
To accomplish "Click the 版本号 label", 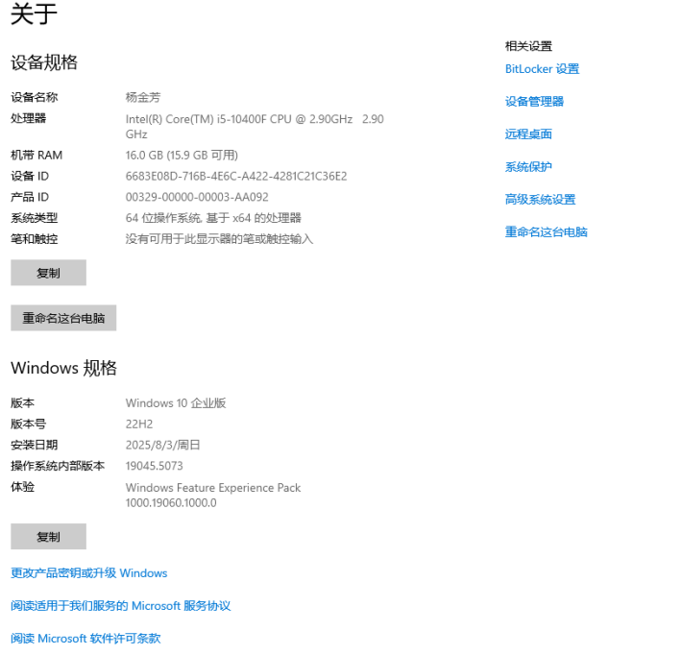I will pos(28,425).
